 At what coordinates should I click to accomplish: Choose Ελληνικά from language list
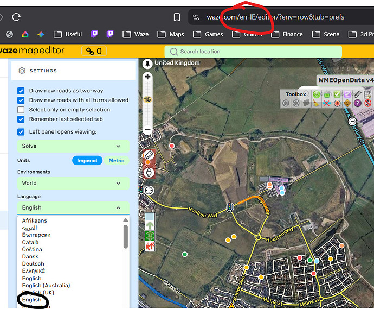click(34, 271)
